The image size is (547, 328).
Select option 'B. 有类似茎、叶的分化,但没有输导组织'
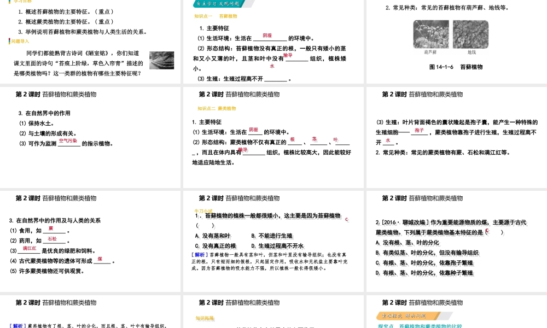pyautogui.click(x=427, y=253)
